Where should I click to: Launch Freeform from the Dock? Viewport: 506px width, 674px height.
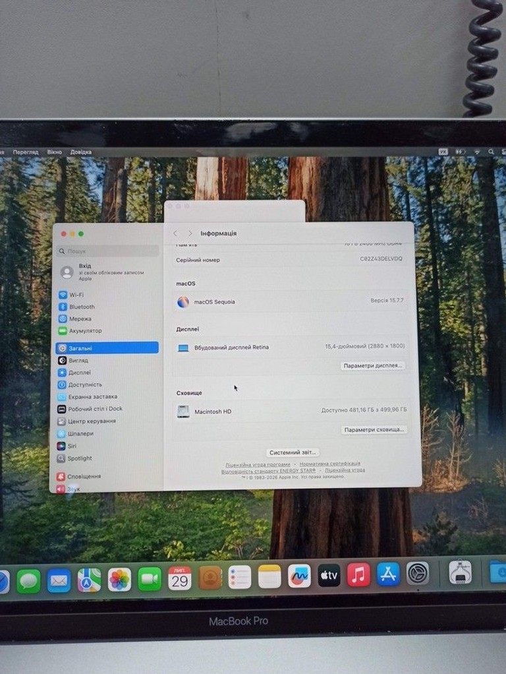click(x=299, y=576)
